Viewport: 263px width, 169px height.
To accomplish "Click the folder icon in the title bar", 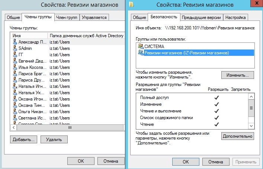I will (132, 5).
